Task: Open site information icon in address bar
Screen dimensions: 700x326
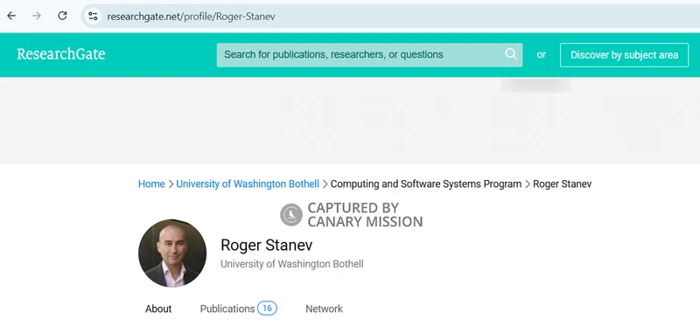Action: [93, 17]
